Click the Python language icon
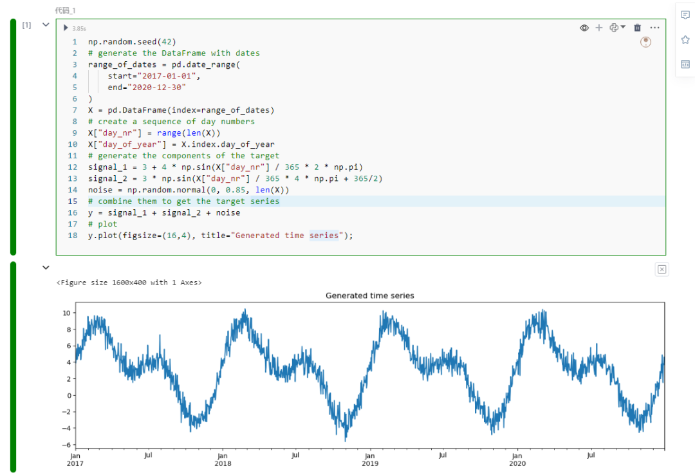695x475 pixels. (x=614, y=28)
